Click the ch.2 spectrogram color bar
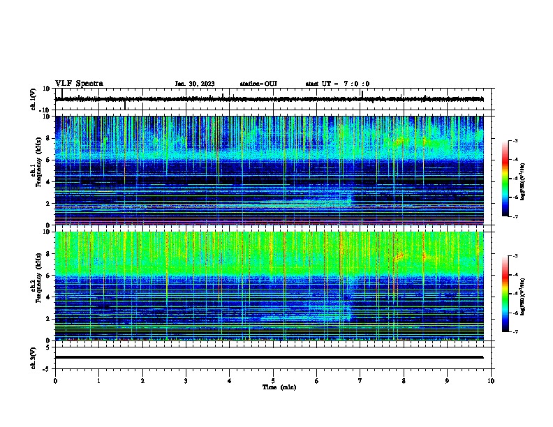 coord(505,294)
